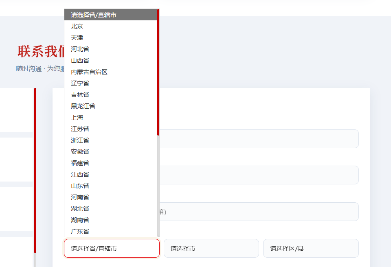This screenshot has width=391, height=267.
Task: Pick the 江西省 option
Action: [x=111, y=175]
